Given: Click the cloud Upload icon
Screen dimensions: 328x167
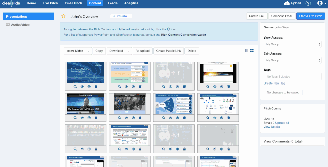Looking at the screenshot, I should point(287,3).
